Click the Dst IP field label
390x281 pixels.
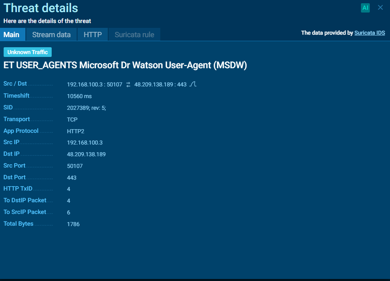coord(11,154)
